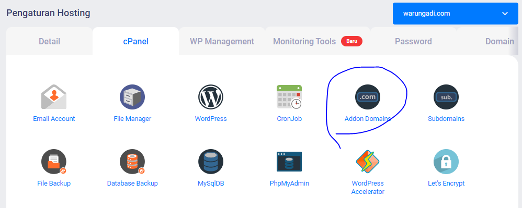This screenshot has height=208, width=522.
Task: Click the Addon Domains text link
Action: pyautogui.click(x=368, y=119)
